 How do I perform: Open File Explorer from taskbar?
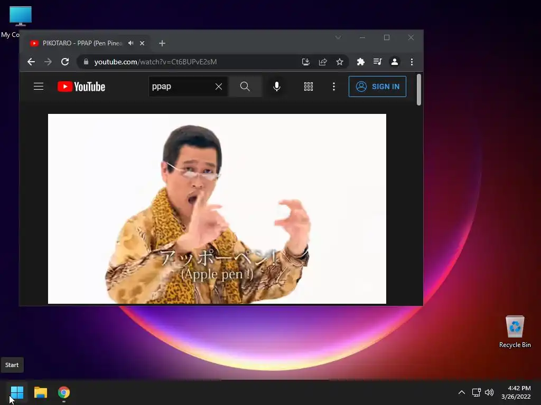point(41,392)
